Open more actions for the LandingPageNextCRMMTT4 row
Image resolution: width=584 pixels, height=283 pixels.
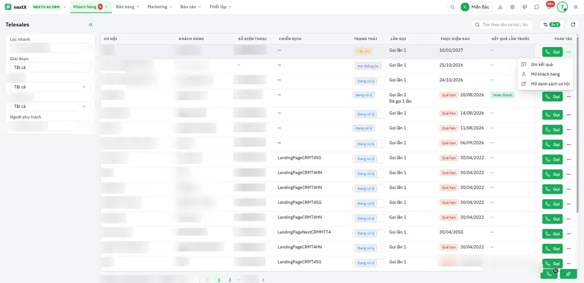(569, 234)
